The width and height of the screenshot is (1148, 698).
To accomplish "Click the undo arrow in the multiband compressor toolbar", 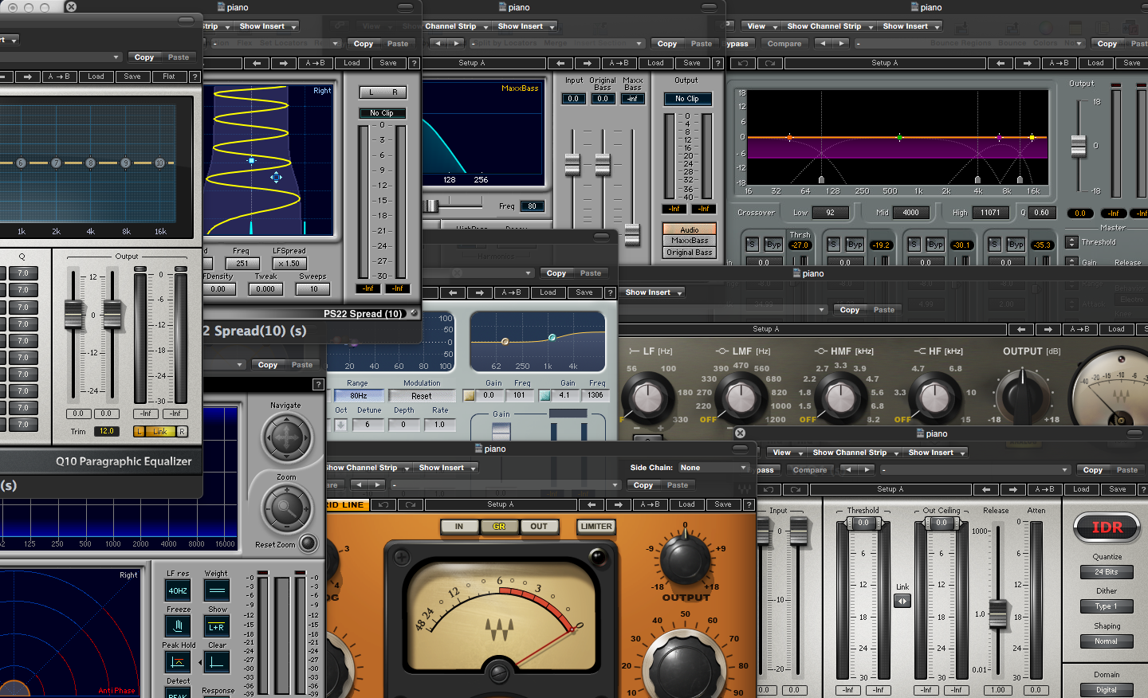I will click(743, 63).
